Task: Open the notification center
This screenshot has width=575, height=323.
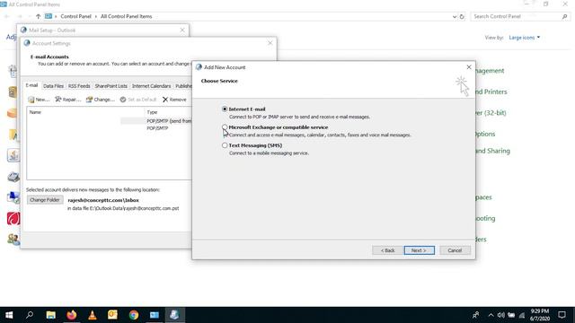Action: pyautogui.click(x=562, y=315)
